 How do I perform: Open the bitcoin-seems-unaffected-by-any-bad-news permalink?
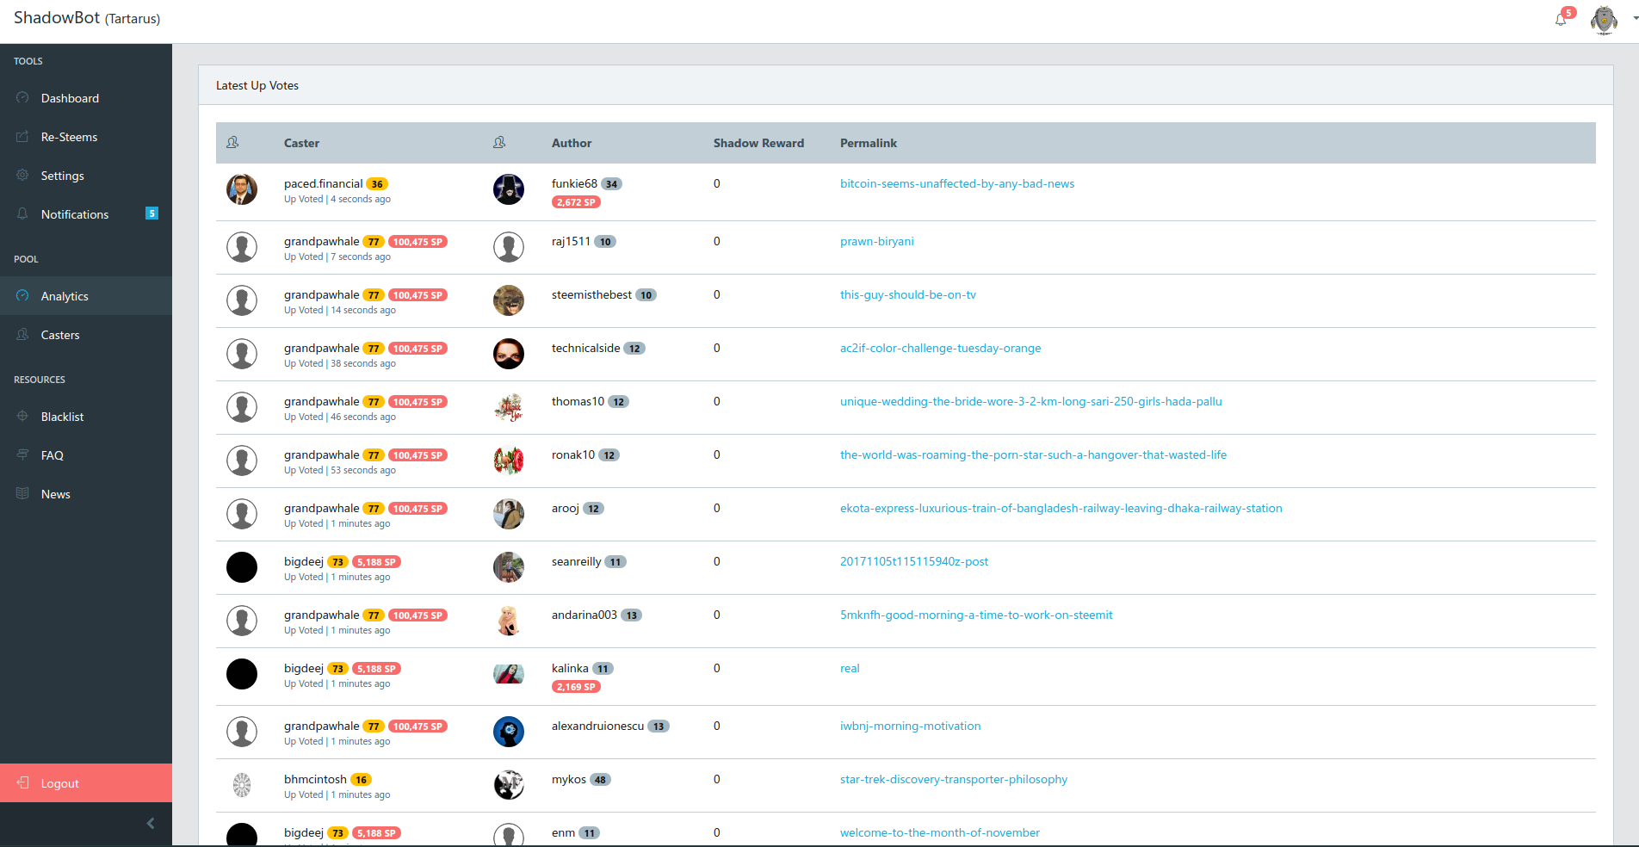coord(956,183)
